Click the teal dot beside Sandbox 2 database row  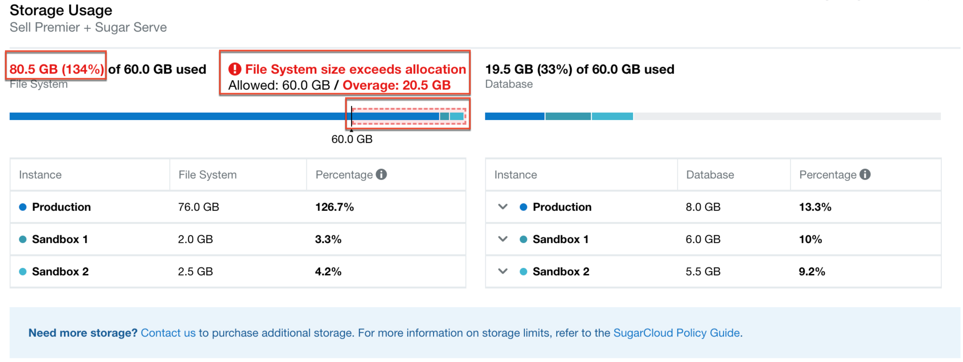[x=523, y=271]
